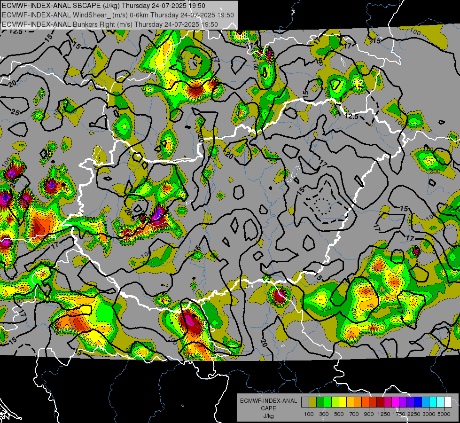Click the '1250' legend tick value
Screen dimensions: 460x423
384,414
